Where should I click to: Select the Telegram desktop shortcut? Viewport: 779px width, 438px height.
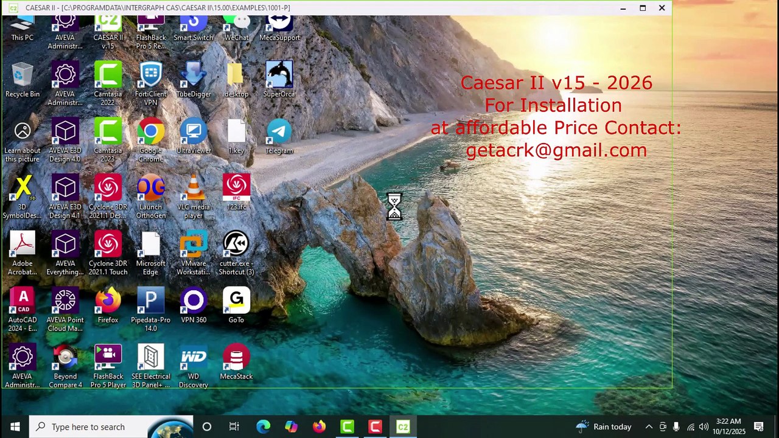point(279,137)
